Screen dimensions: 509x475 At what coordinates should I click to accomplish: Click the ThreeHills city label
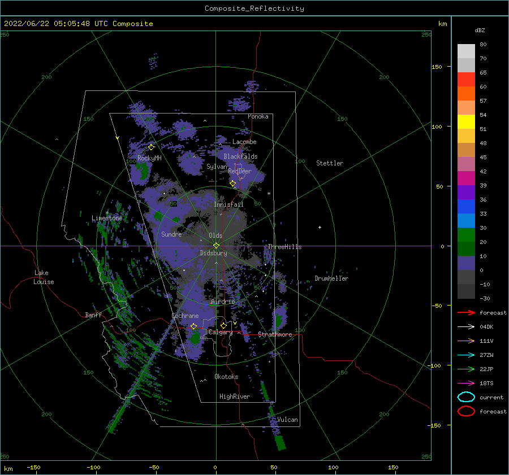coord(284,247)
